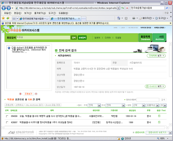Click the 일본어 language link
Screen dimensions: 173x141
97,38
